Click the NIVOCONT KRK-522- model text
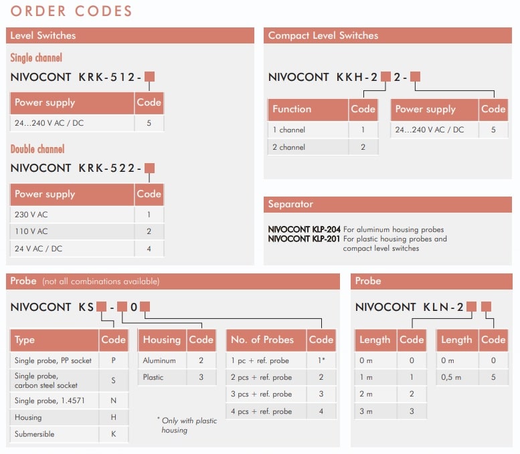 point(76,168)
